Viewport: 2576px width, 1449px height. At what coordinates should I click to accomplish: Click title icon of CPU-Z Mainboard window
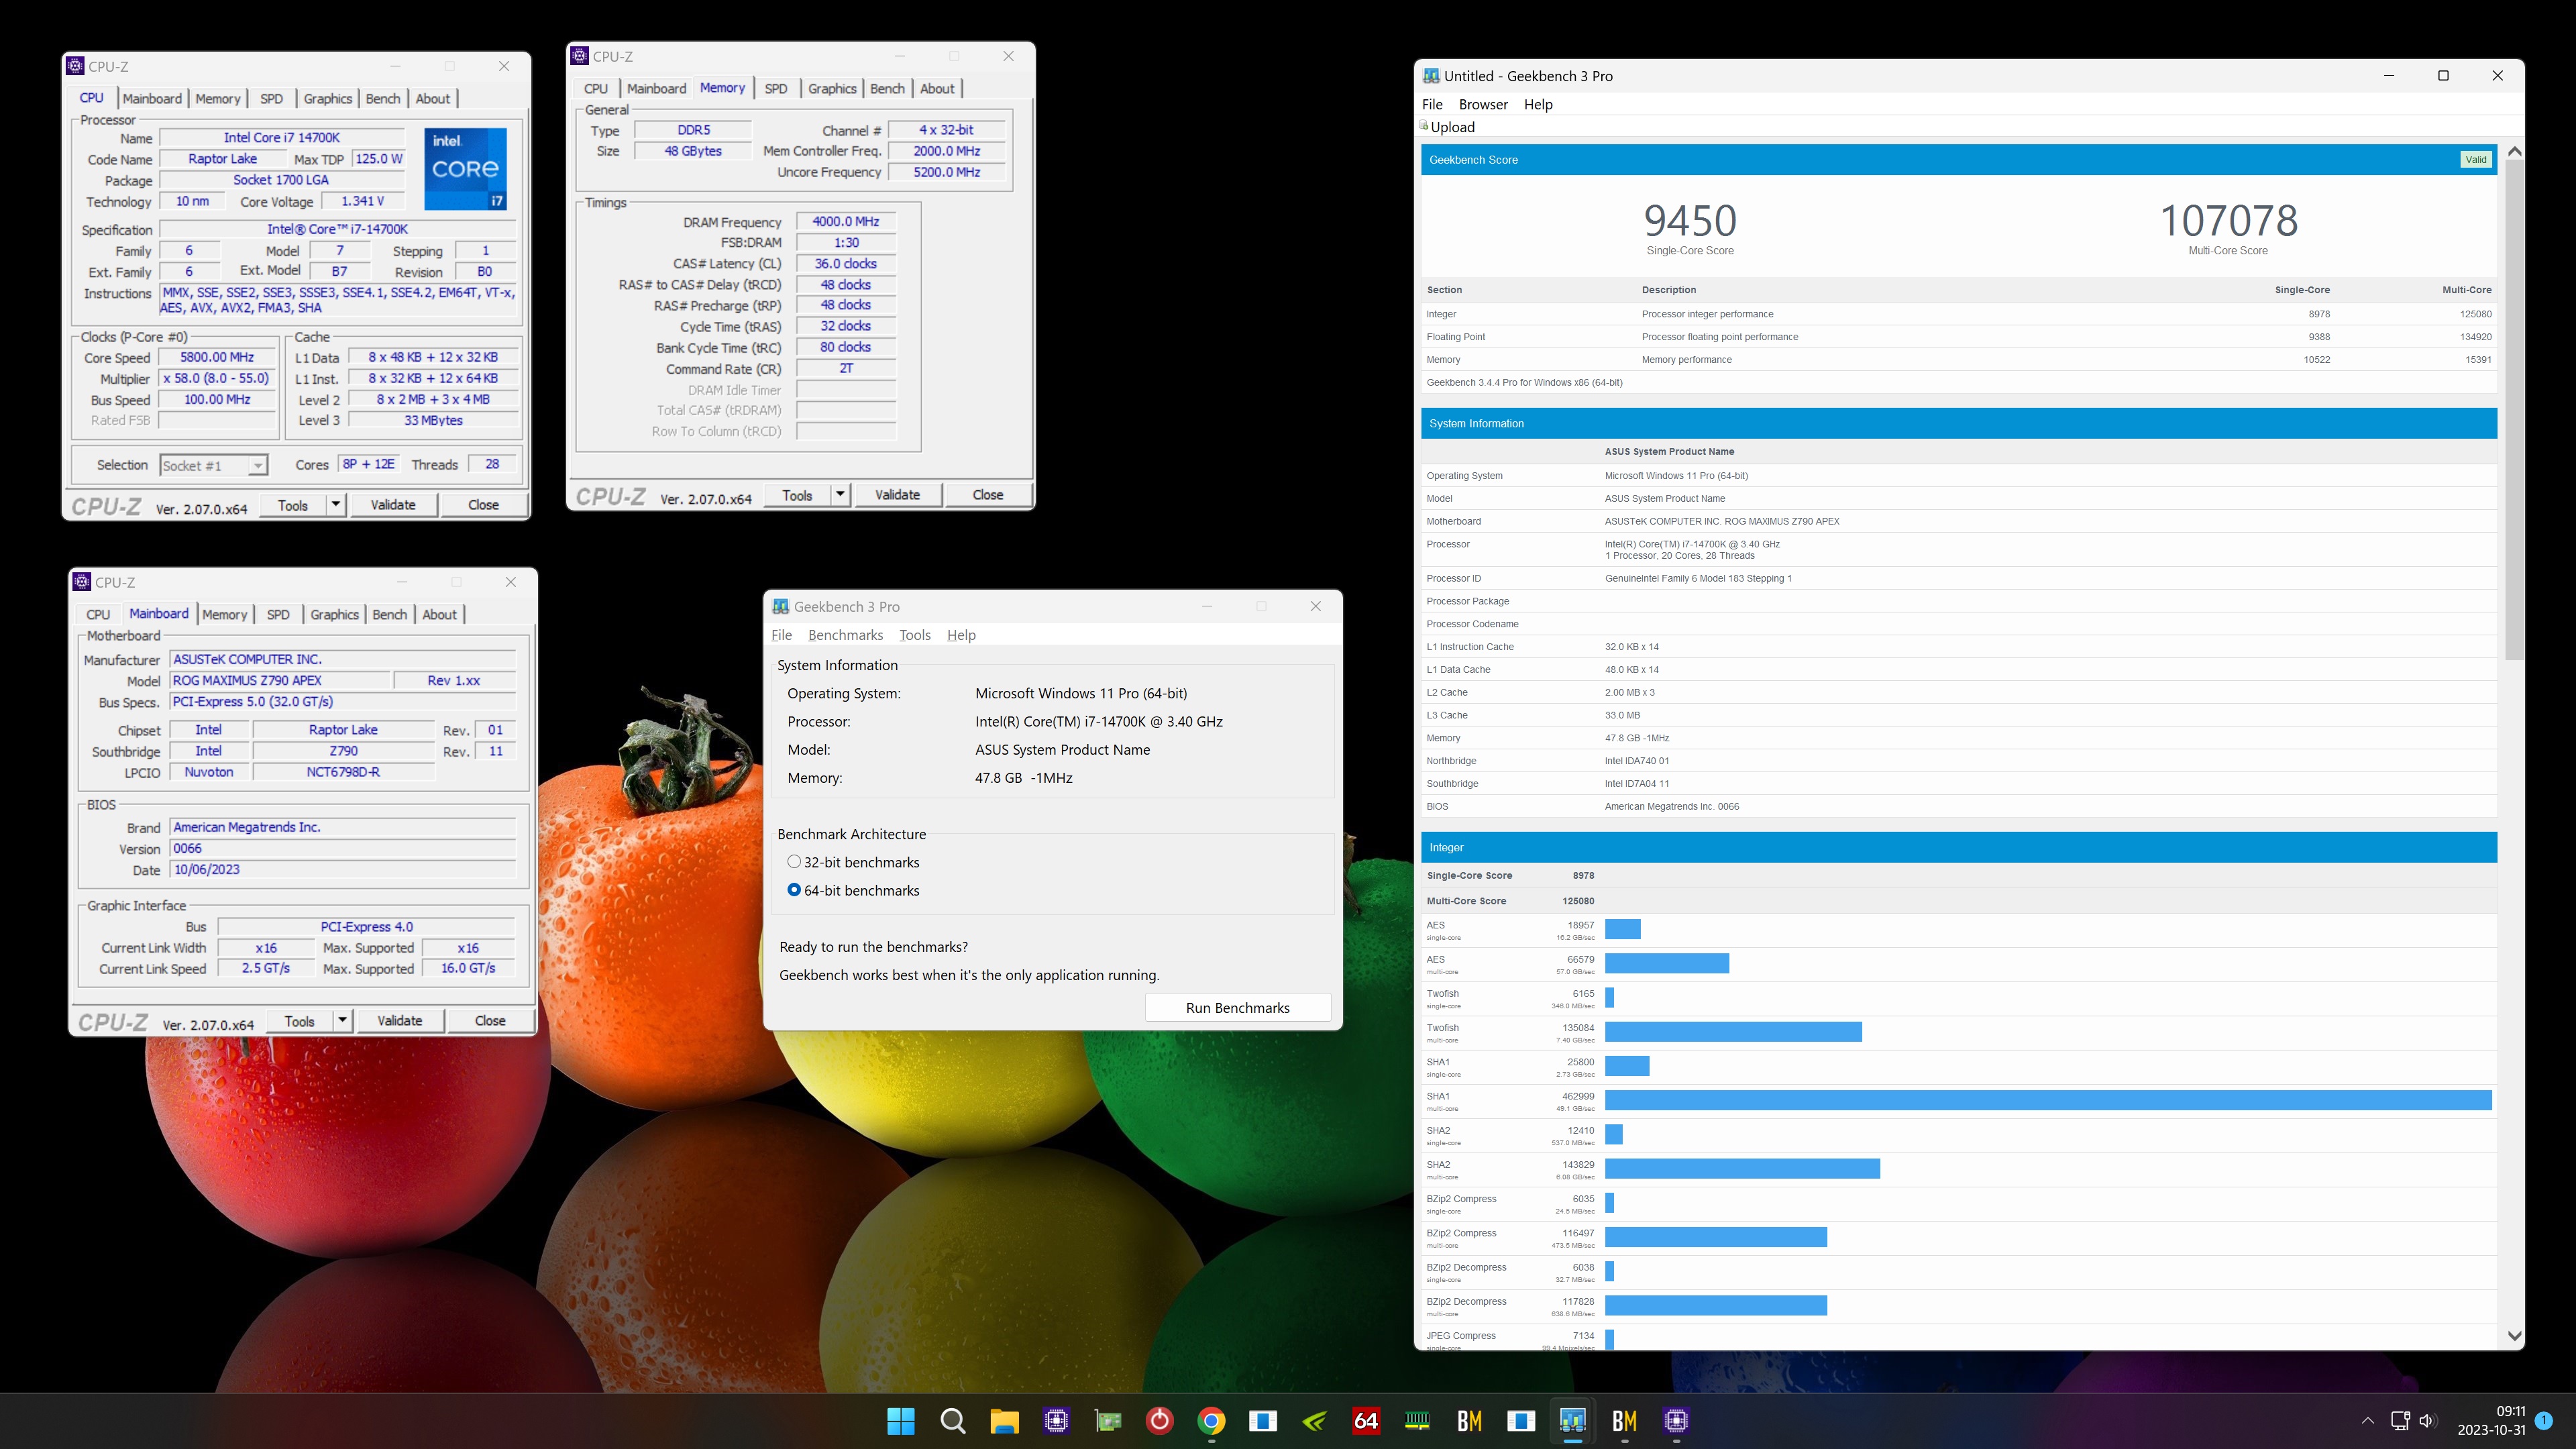tap(82, 582)
